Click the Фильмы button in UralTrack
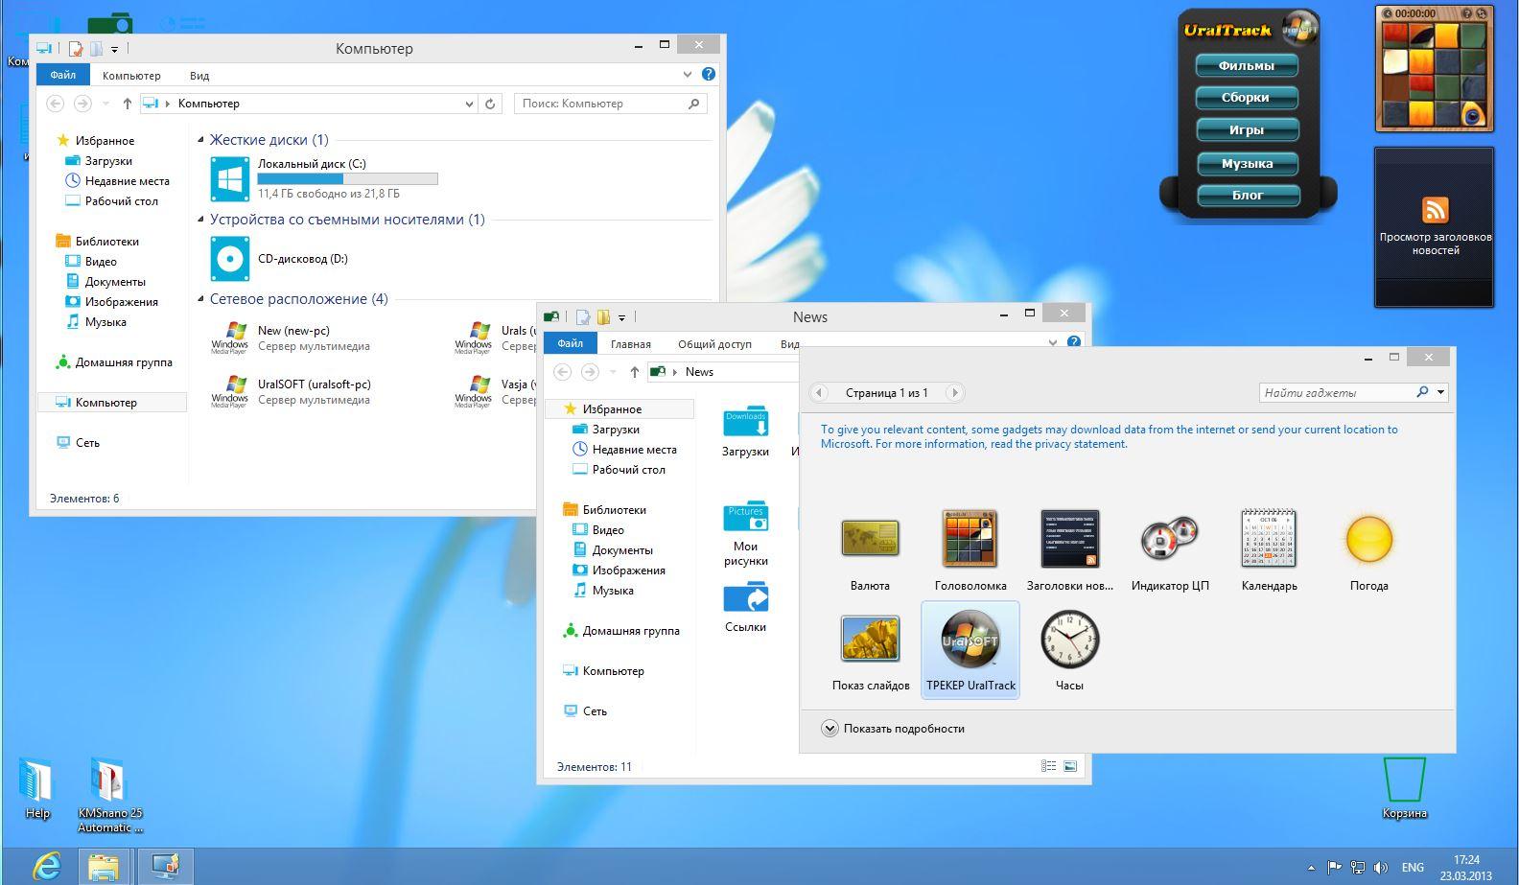The image size is (1519, 885). (1247, 66)
